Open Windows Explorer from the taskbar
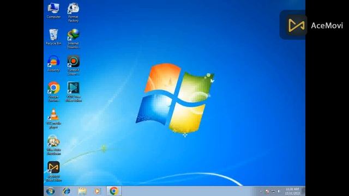 pyautogui.click(x=82, y=191)
